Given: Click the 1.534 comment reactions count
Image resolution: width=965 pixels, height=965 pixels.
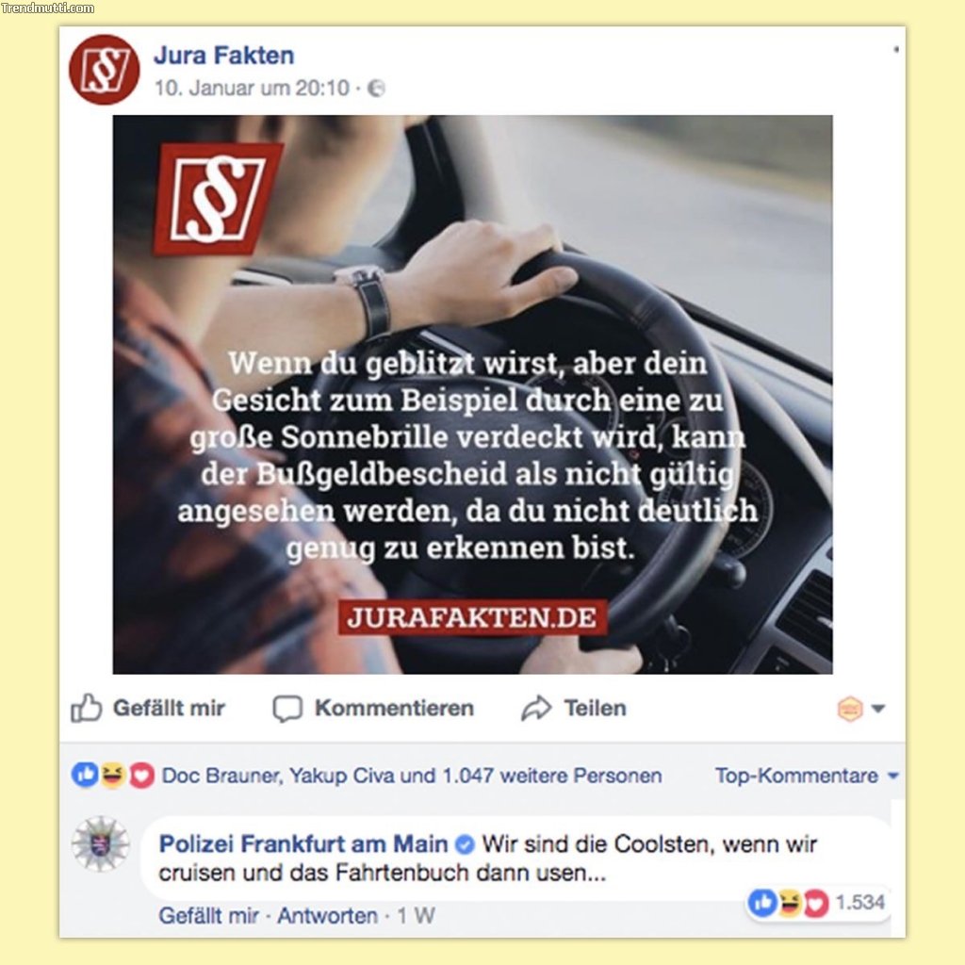Looking at the screenshot, I should (x=859, y=903).
